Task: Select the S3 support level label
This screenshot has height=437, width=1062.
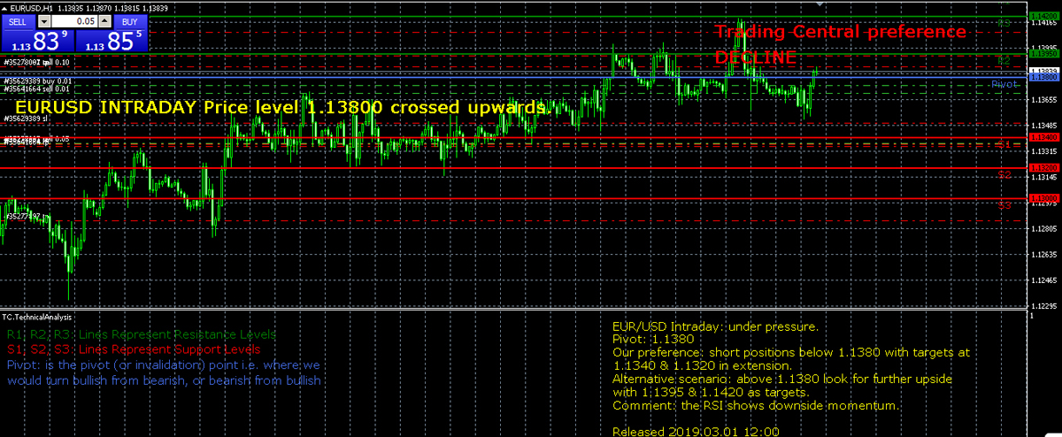Action: tap(1004, 204)
